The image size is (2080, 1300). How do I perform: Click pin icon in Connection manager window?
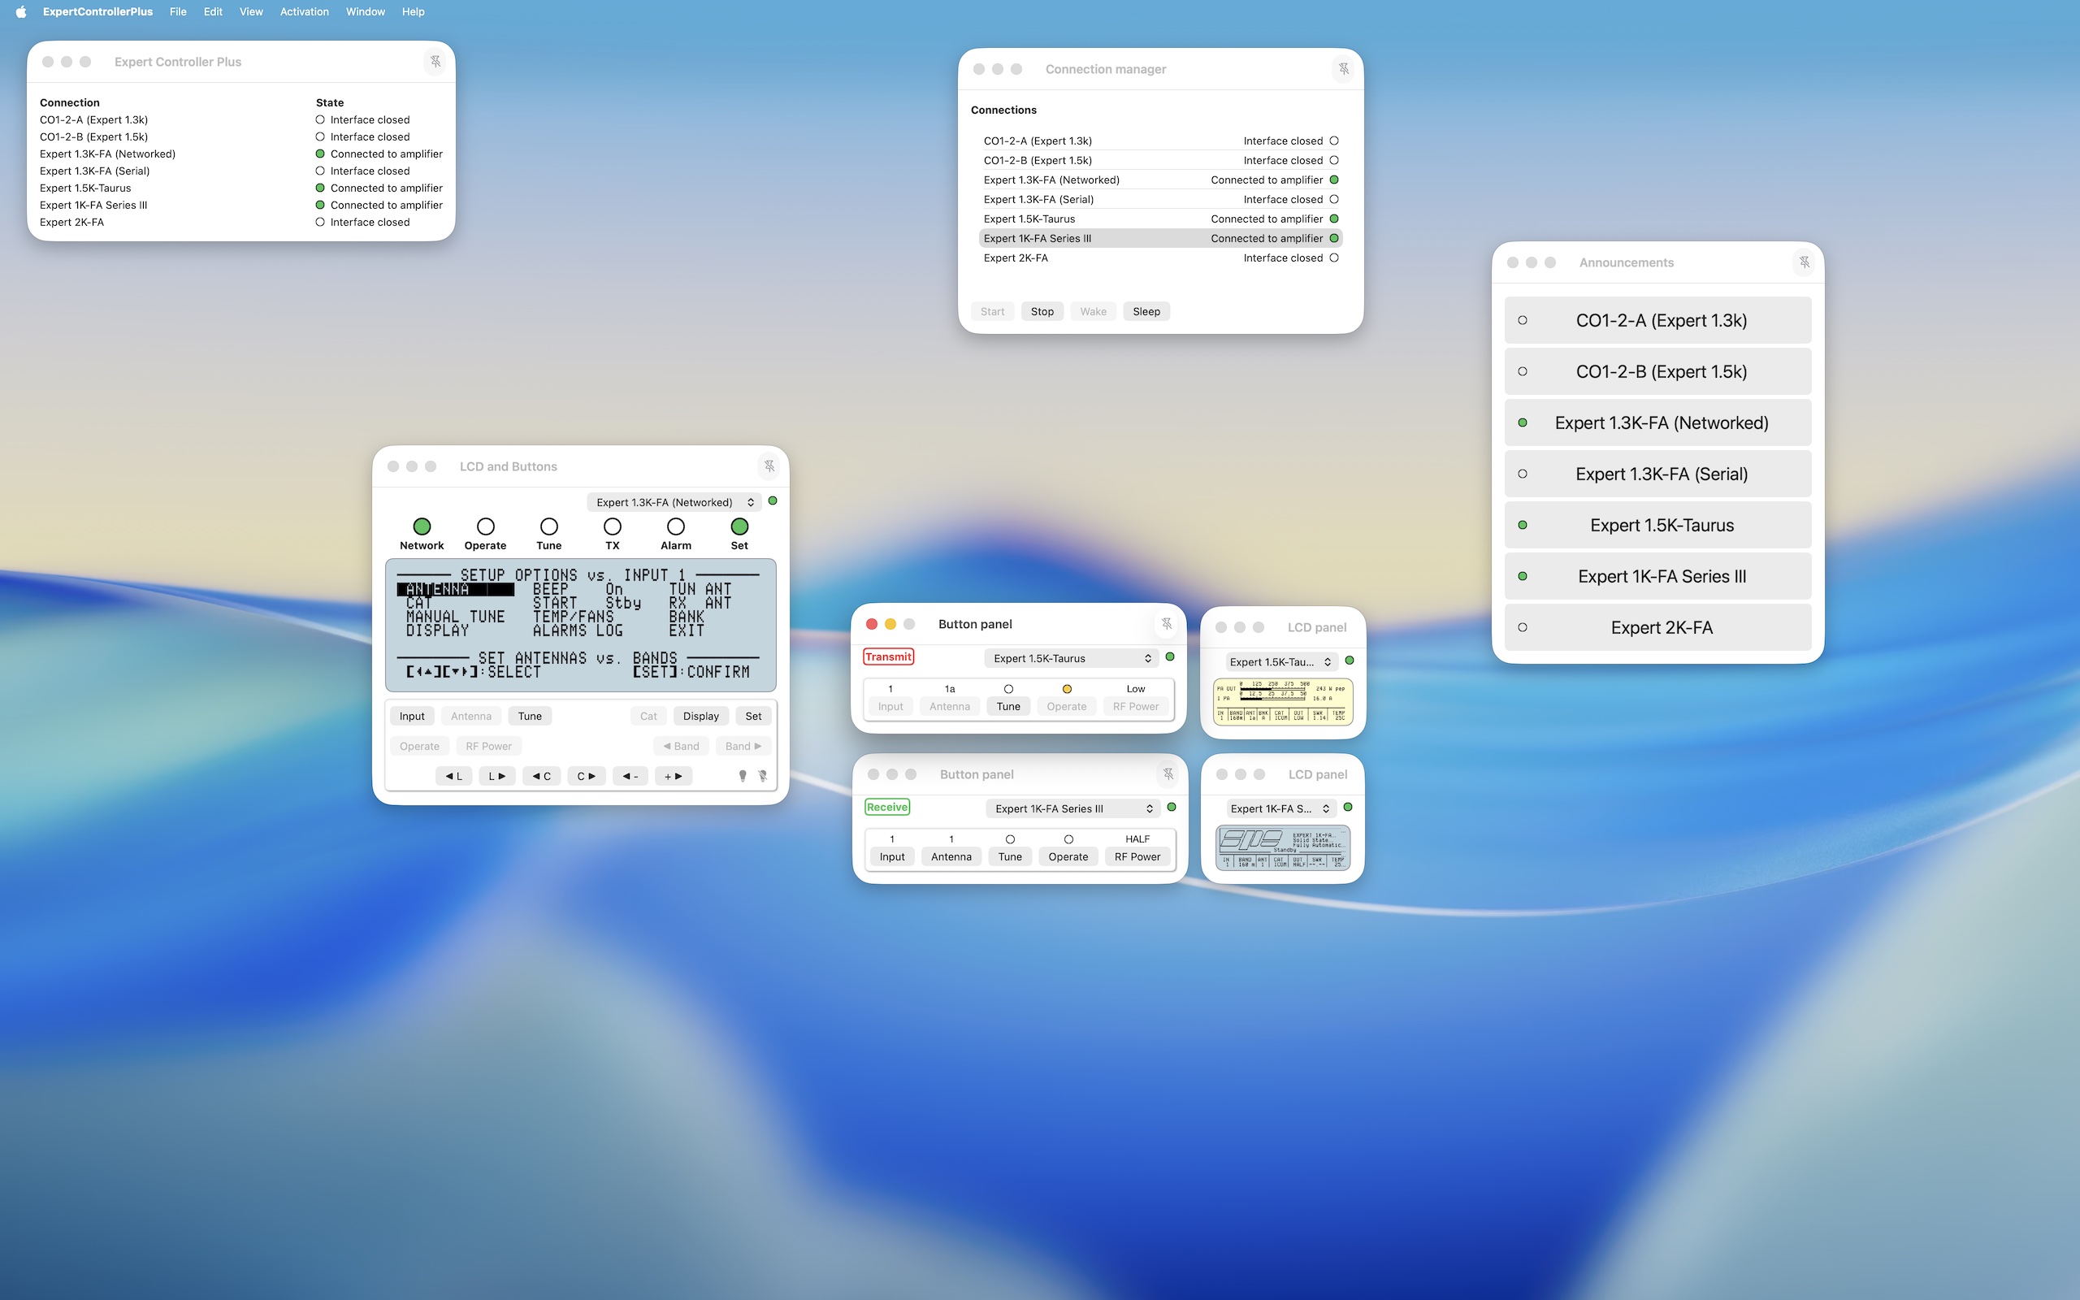click(1343, 69)
